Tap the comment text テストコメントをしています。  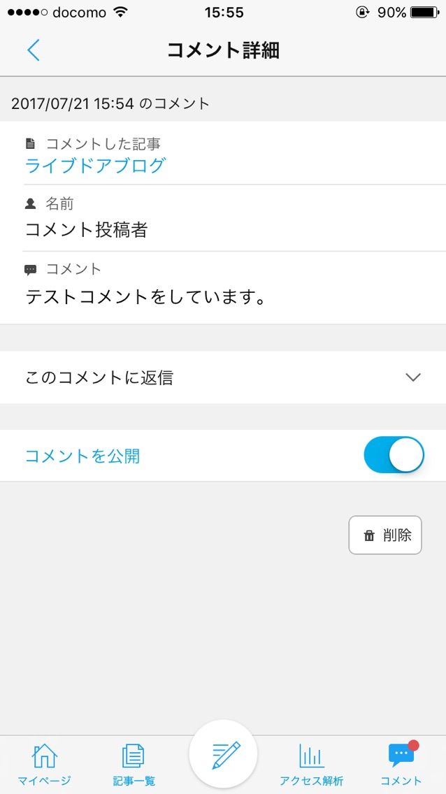pyautogui.click(x=146, y=297)
